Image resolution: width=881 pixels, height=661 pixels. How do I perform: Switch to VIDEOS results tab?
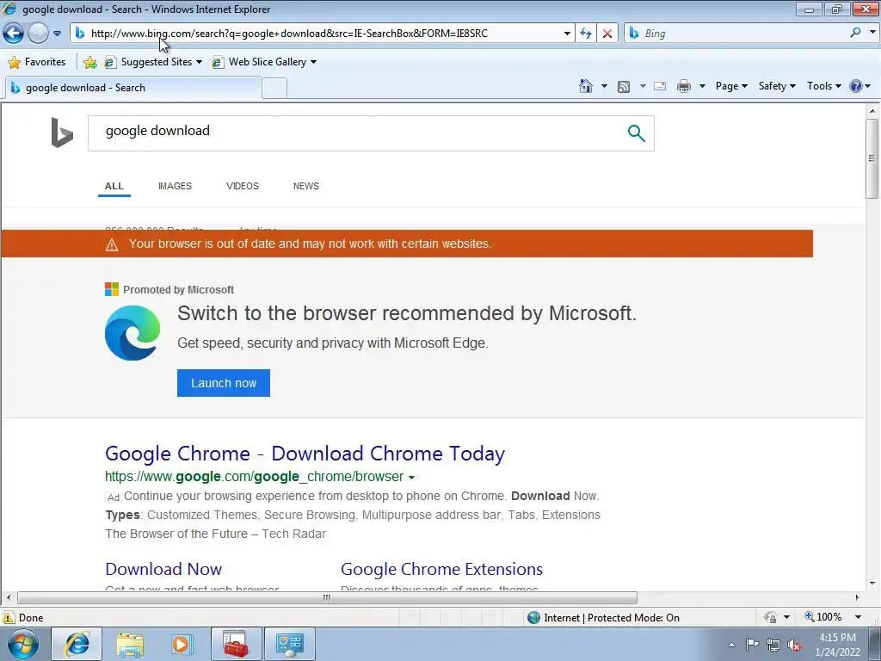(242, 186)
